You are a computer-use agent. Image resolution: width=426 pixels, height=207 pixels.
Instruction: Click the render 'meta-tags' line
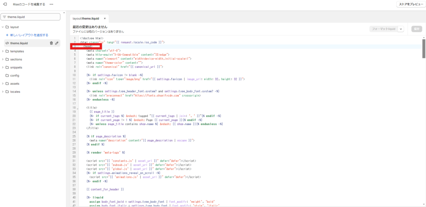(x=105, y=152)
